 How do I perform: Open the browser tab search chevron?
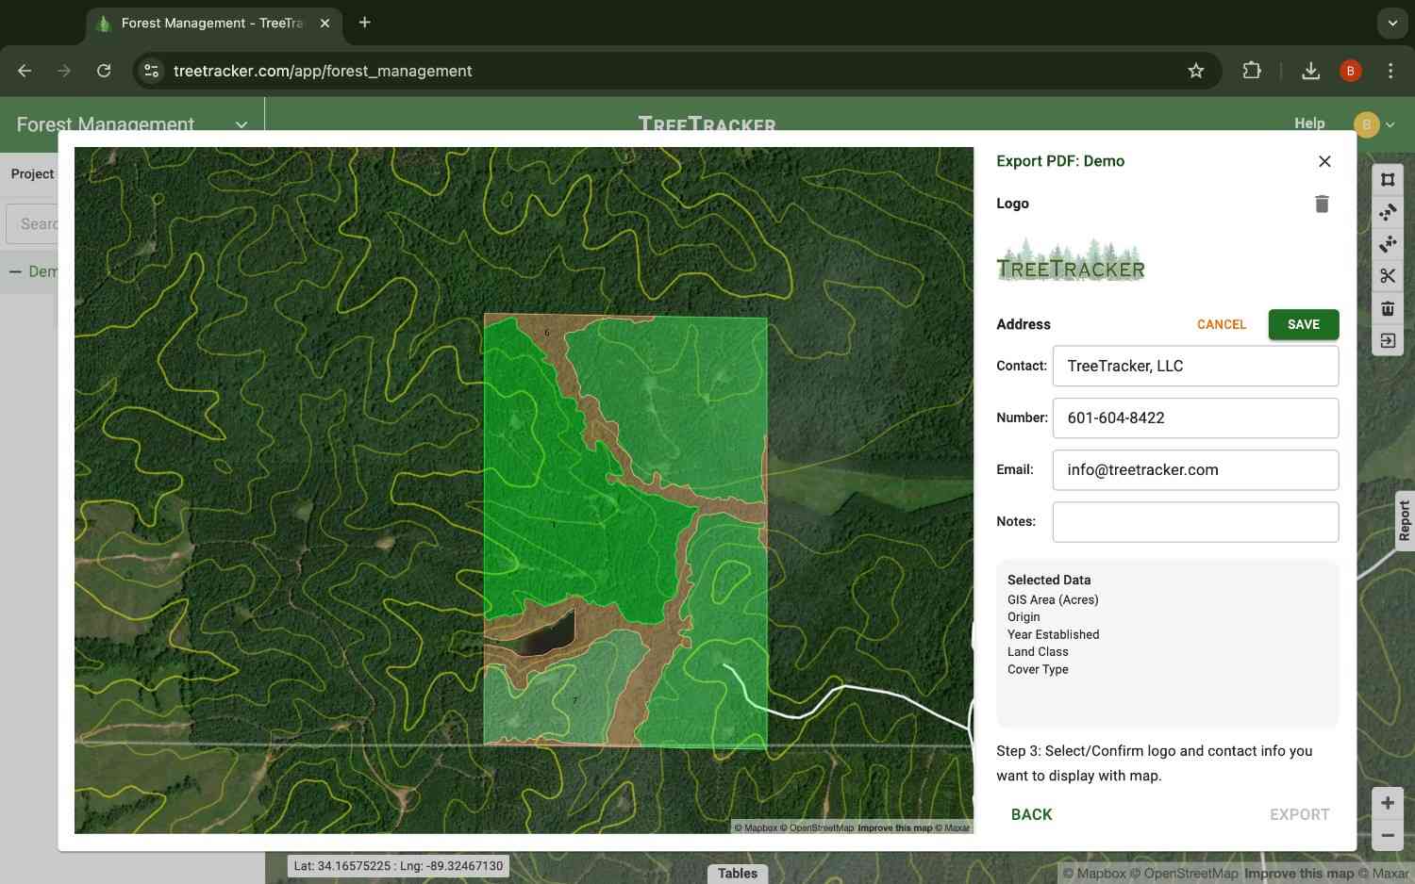[x=1392, y=23]
